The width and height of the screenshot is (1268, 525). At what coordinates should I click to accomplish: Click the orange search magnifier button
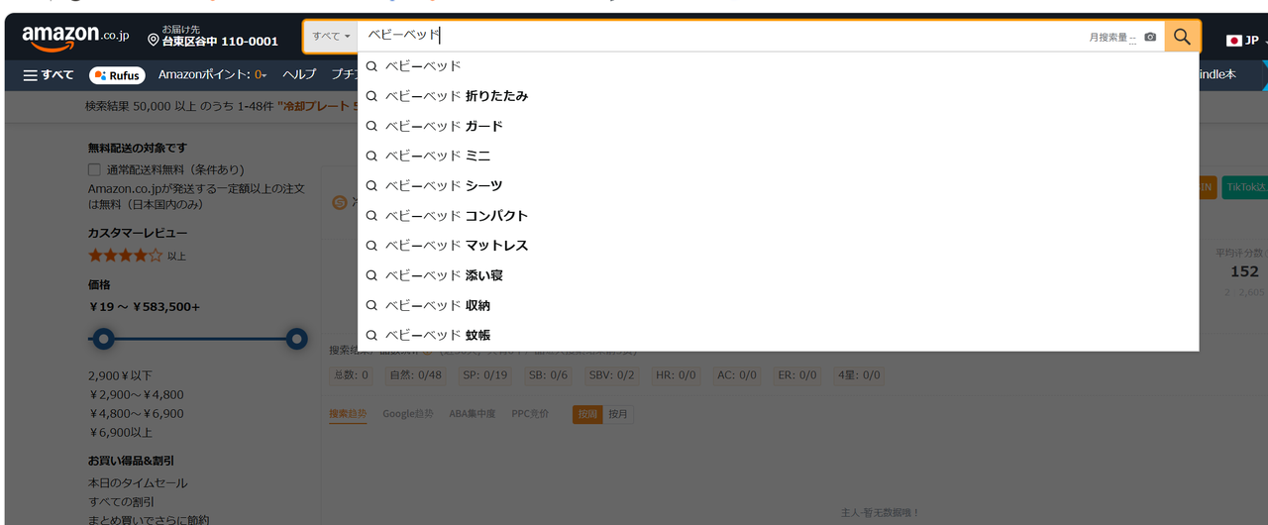(x=1182, y=37)
